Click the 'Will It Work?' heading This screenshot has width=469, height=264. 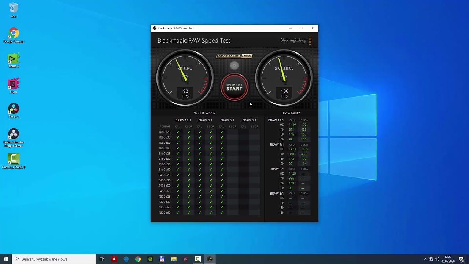click(205, 113)
